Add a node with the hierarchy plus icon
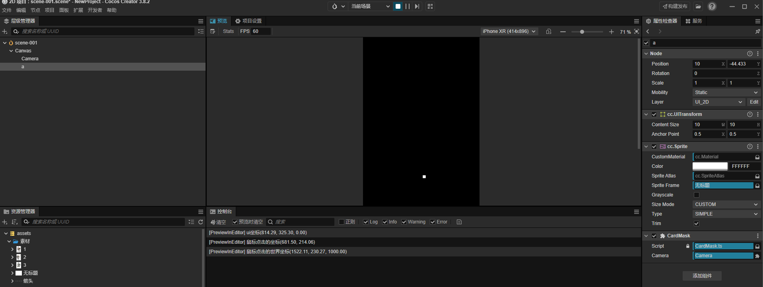The width and height of the screenshot is (763, 287). click(5, 31)
